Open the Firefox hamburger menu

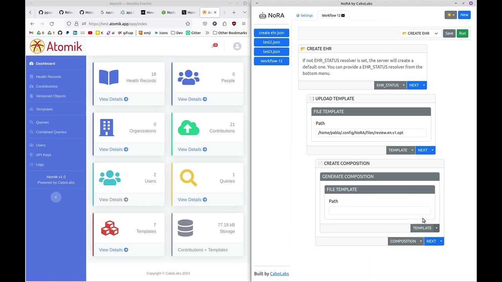(244, 23)
